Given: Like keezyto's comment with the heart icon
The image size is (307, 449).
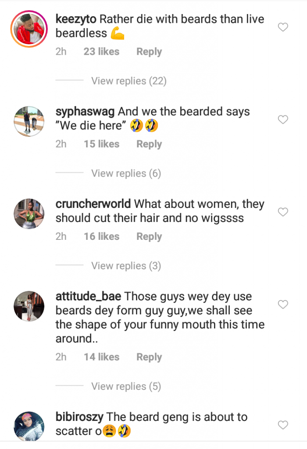Looking at the screenshot, I should coord(283,27).
